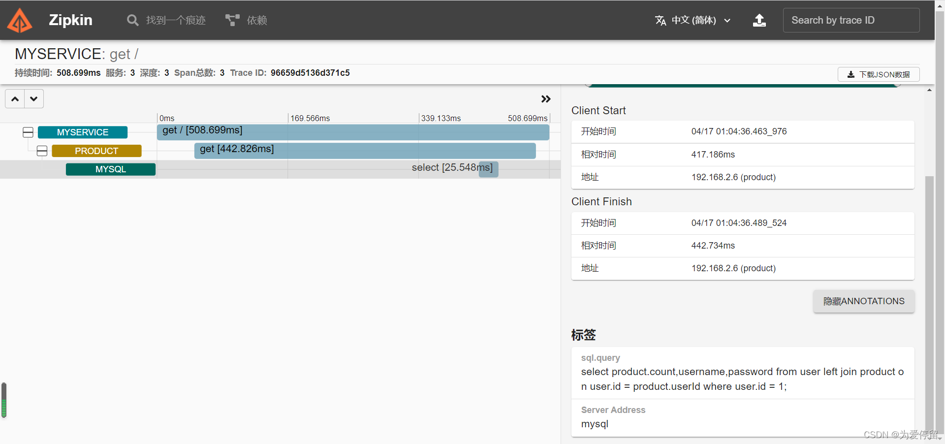Click the 339.133ms timeline tick label
945x444 pixels.
[x=441, y=118]
